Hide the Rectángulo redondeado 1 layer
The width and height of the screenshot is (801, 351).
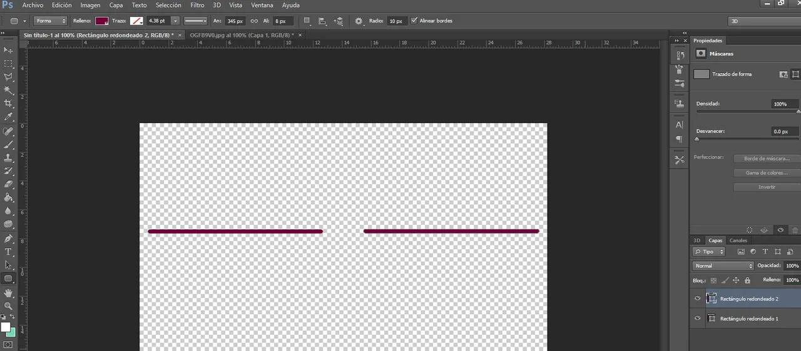click(x=697, y=319)
